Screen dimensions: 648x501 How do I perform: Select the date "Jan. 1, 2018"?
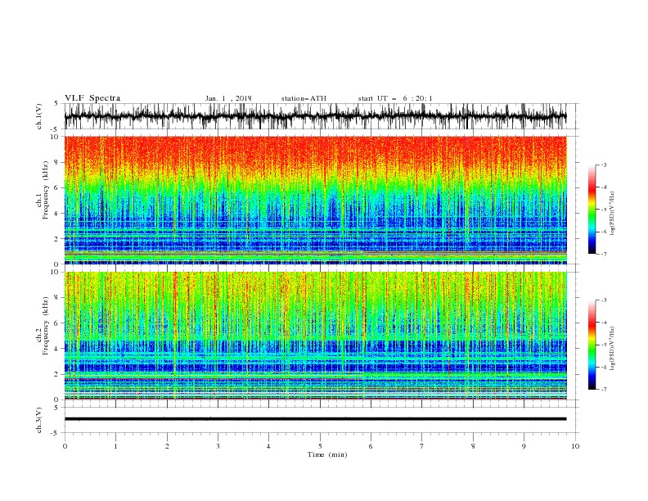(x=228, y=98)
